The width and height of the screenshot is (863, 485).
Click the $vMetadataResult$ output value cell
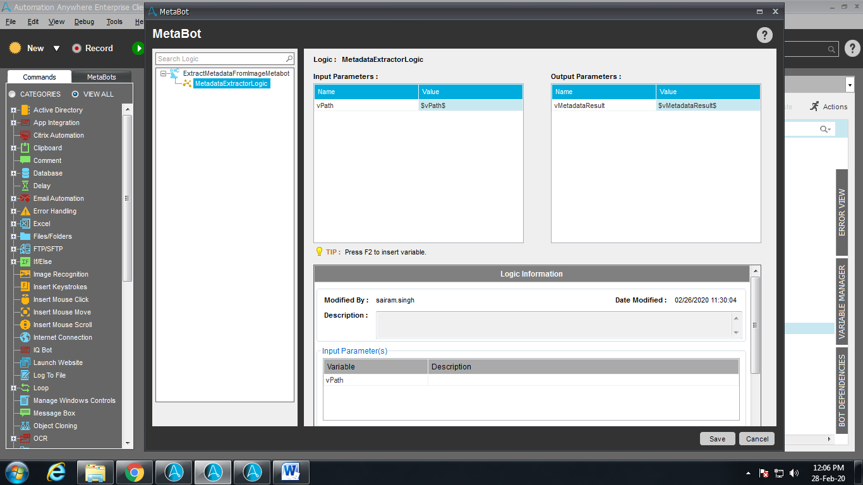(x=708, y=105)
